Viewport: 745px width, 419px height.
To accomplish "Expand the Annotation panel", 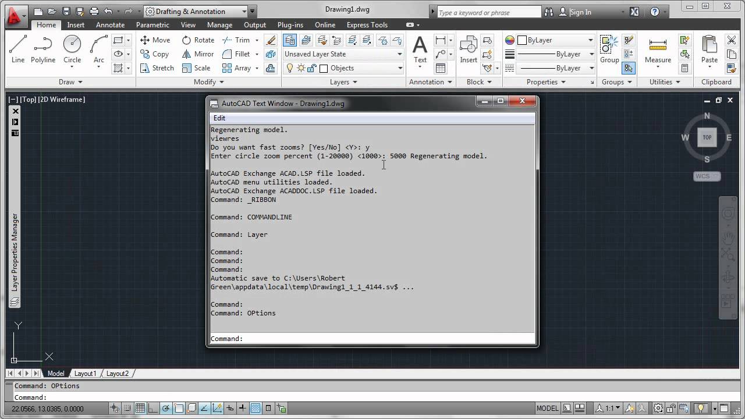I will (430, 82).
